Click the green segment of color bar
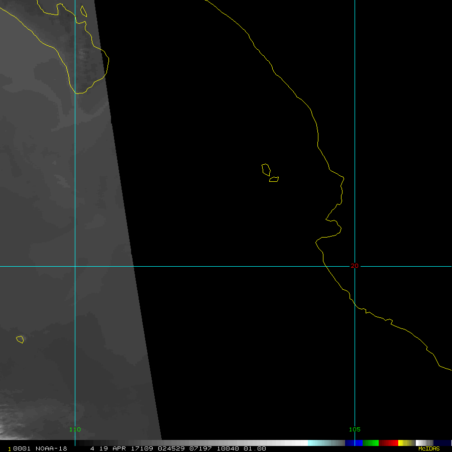The image size is (452, 452). 370,443
